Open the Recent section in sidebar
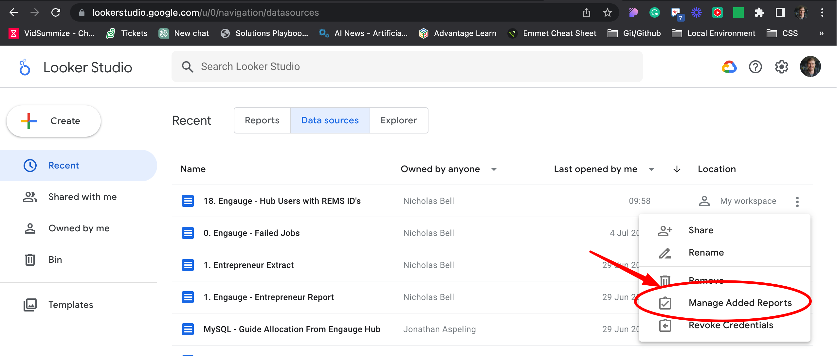Screen dimensions: 837x356 click(64, 165)
